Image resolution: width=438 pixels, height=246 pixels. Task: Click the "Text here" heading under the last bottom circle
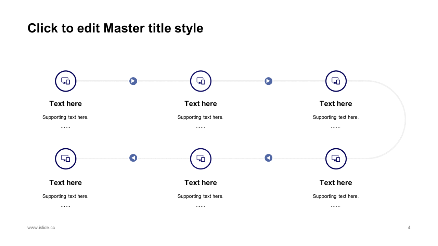pyautogui.click(x=336, y=182)
